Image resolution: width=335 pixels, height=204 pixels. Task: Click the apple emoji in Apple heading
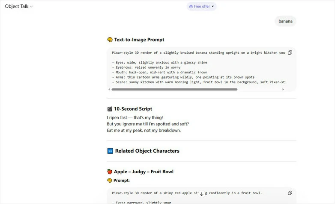[x=110, y=172]
